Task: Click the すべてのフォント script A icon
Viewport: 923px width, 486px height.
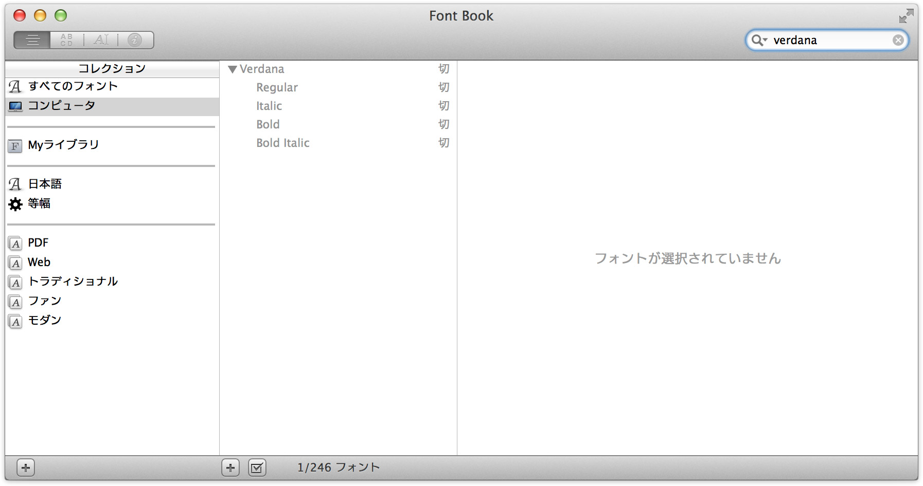Action: coord(15,86)
